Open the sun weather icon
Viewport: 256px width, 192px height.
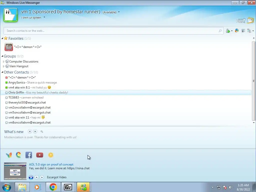pyautogui.click(x=51, y=155)
